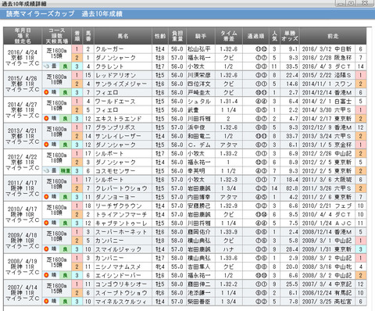The width and height of the screenshot is (375, 311).
Task: Click the cloudy weather icon in the 2012 race row
Action: [47, 171]
